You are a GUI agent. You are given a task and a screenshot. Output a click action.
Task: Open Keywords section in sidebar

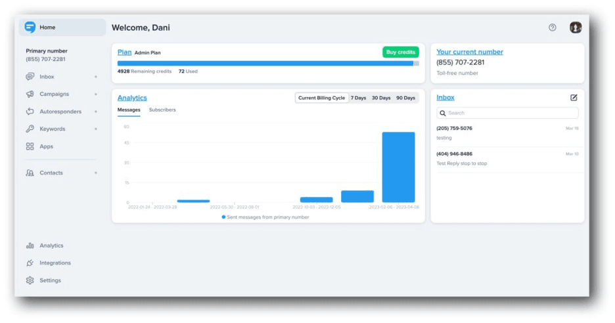pos(52,129)
